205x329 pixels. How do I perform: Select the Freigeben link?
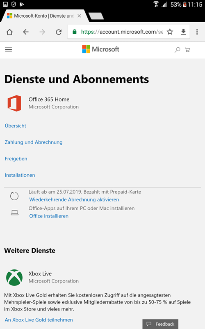(16, 159)
